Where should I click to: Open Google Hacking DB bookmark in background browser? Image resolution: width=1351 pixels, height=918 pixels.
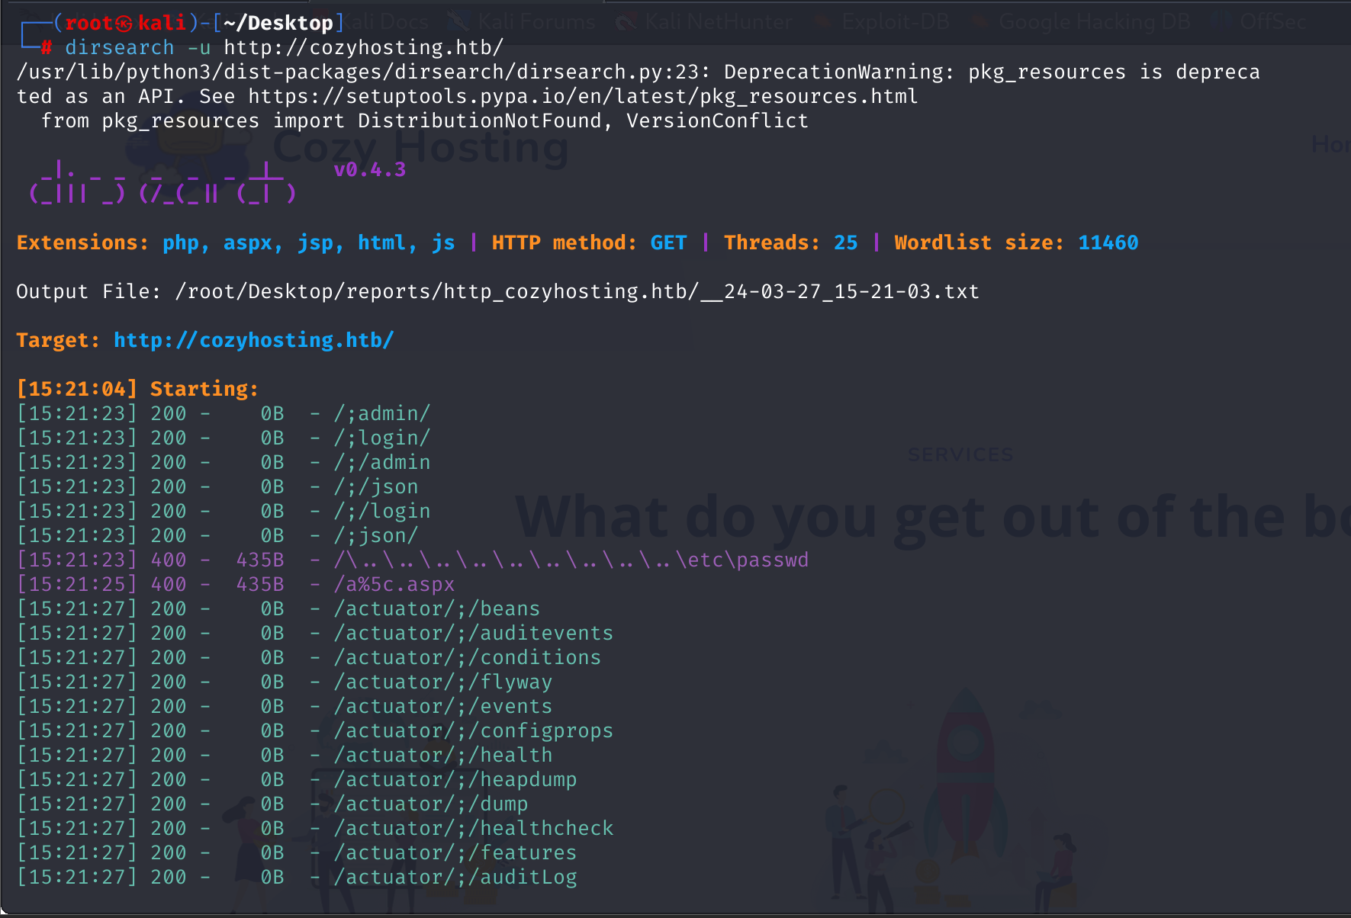[x=1082, y=21]
